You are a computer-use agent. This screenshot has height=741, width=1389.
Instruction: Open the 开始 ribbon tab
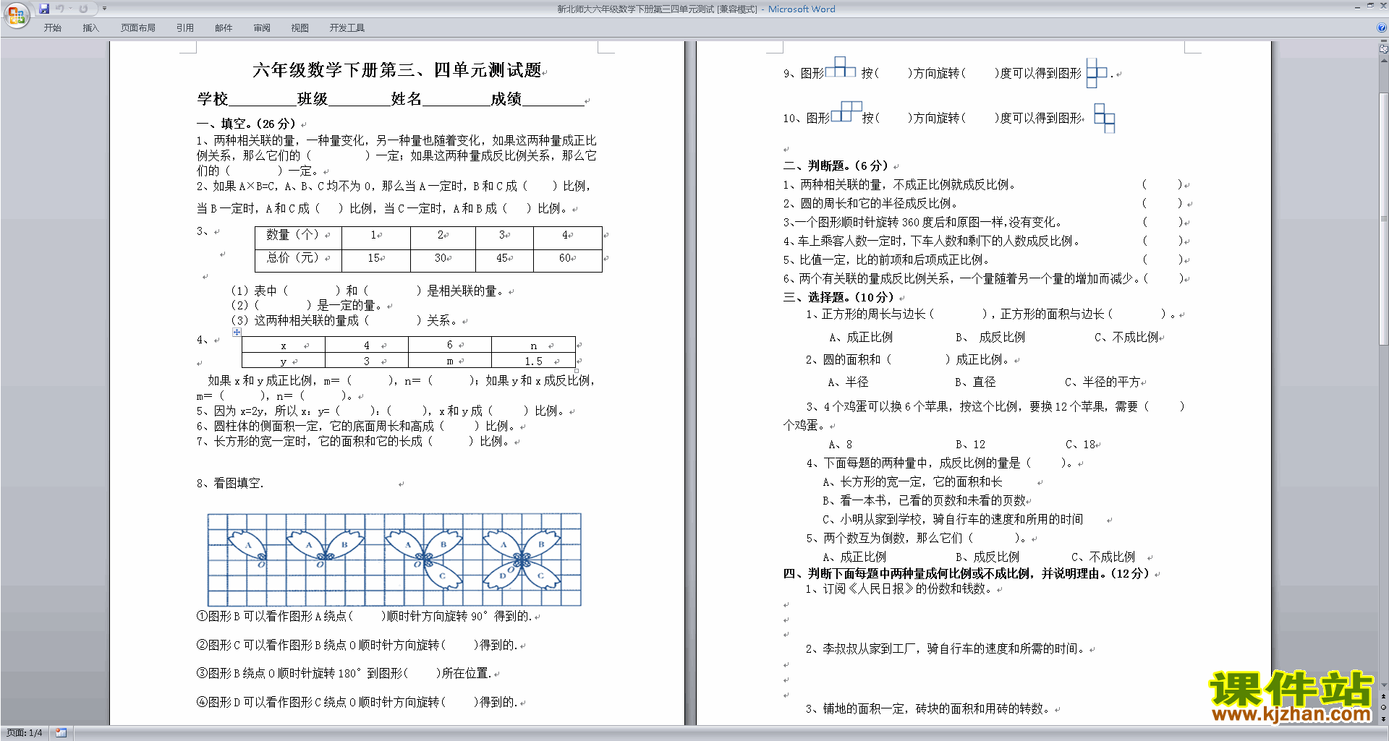[52, 28]
